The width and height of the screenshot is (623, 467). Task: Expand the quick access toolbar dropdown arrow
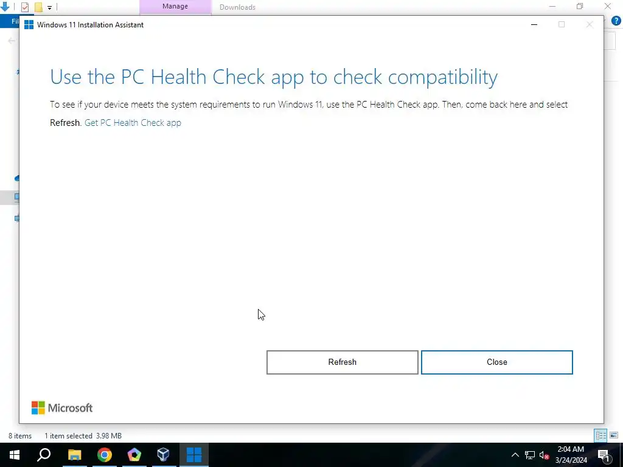click(49, 7)
